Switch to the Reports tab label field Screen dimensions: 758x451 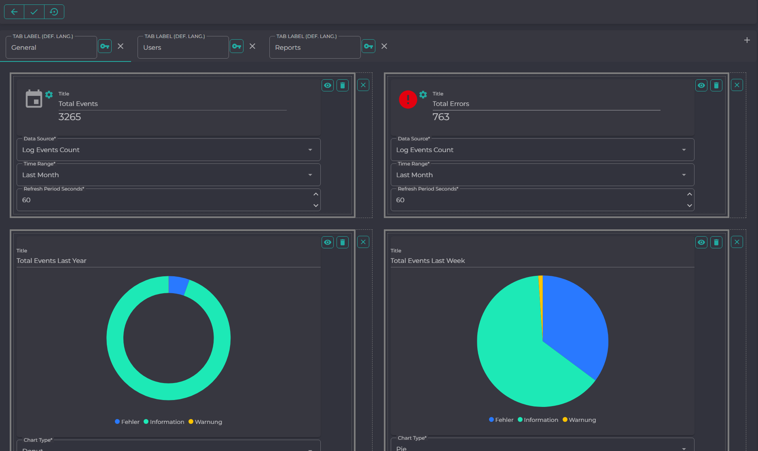(315, 47)
